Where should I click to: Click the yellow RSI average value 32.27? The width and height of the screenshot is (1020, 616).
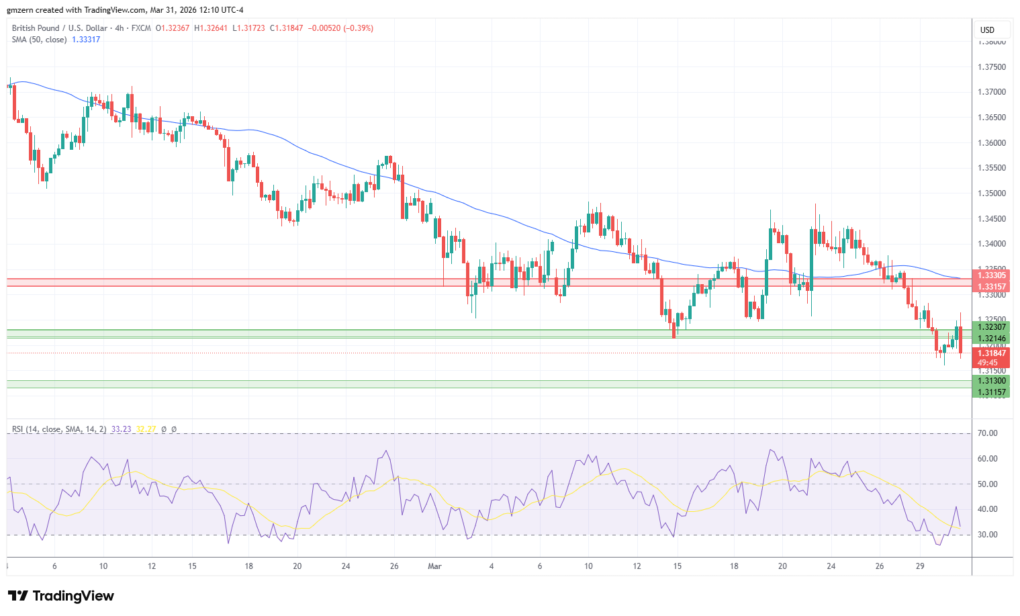pyautogui.click(x=146, y=429)
